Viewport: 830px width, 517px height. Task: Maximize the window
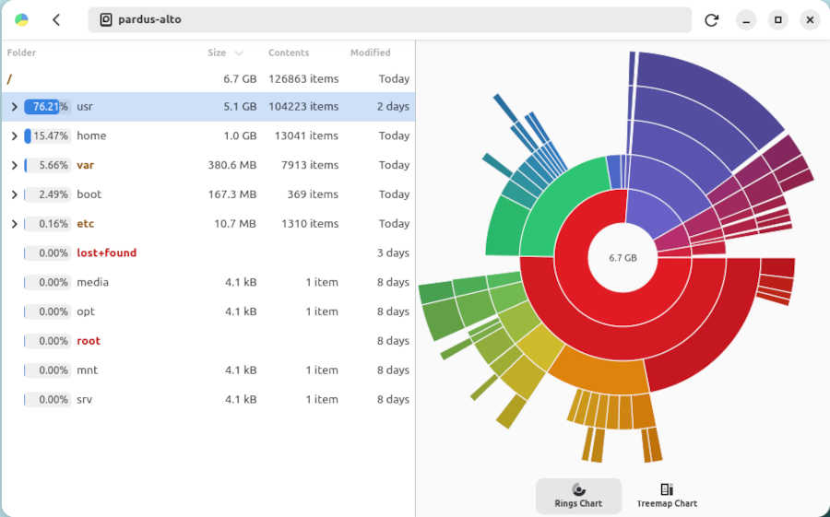[x=777, y=19]
